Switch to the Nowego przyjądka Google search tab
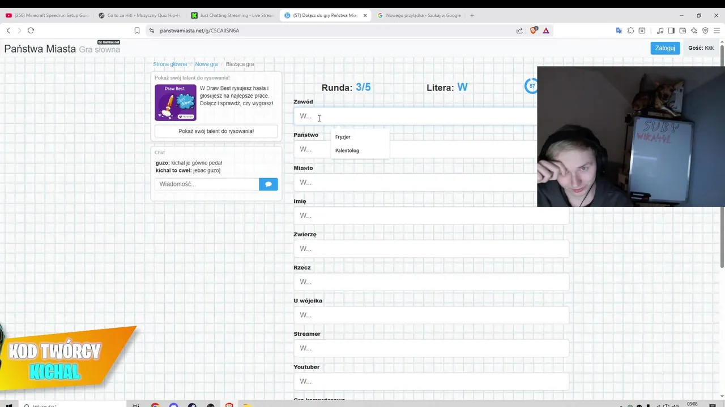725x407 pixels. click(419, 15)
